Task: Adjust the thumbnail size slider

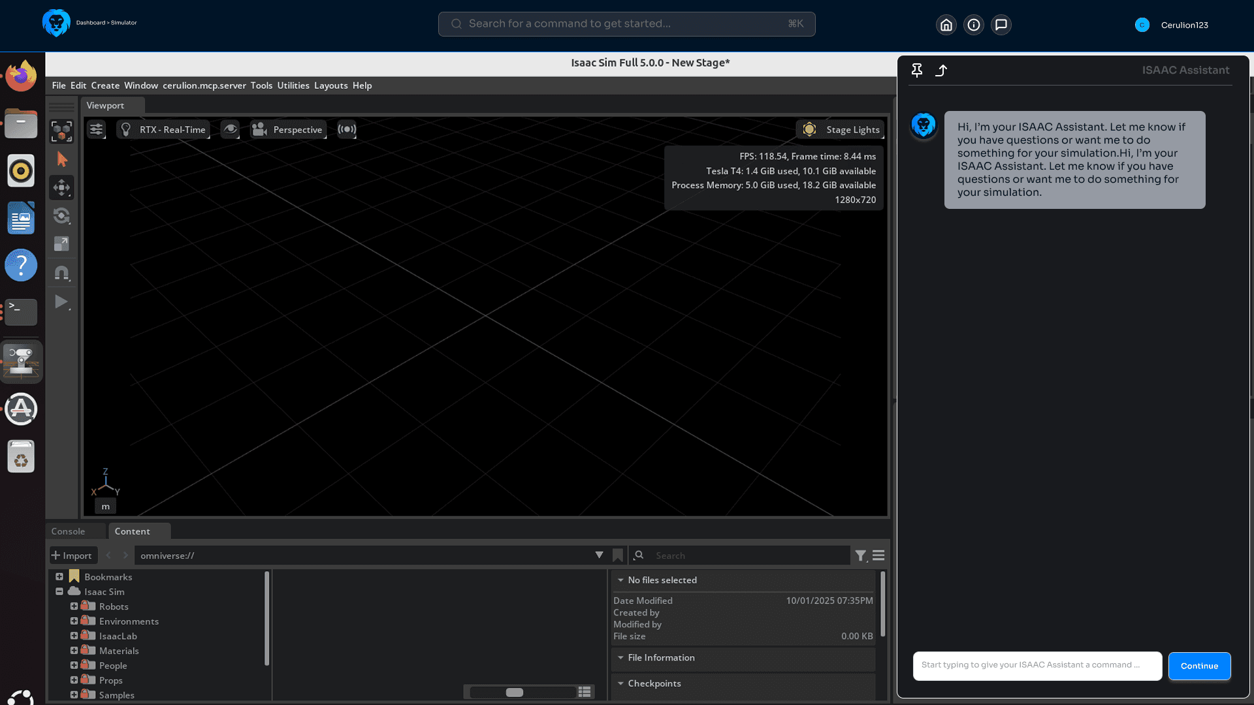Action: point(515,692)
